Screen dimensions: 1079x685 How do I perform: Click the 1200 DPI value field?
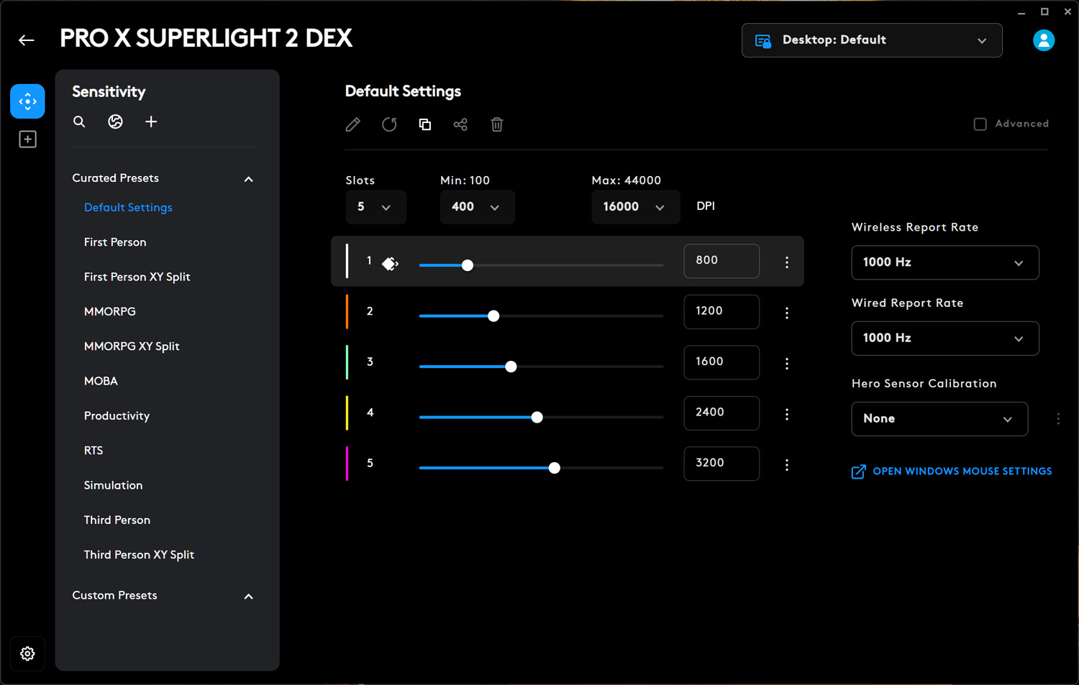click(721, 311)
